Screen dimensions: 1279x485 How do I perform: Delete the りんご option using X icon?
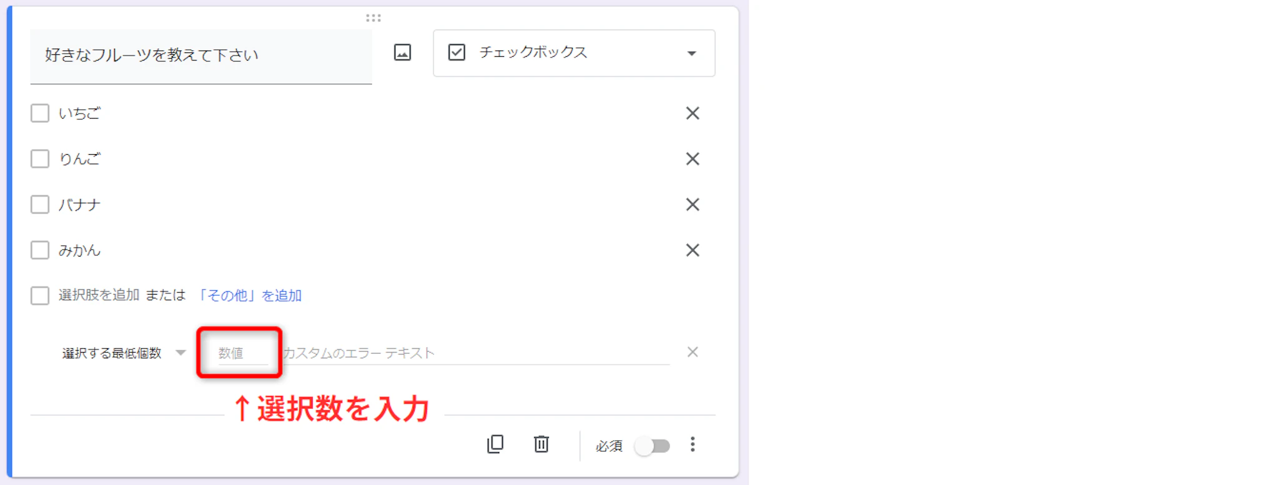[692, 159]
